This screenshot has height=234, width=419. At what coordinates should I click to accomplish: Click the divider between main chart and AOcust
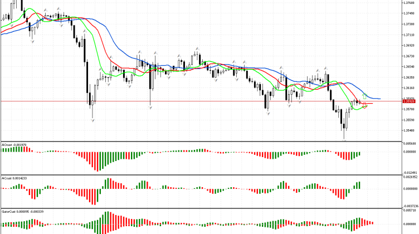[201, 142]
